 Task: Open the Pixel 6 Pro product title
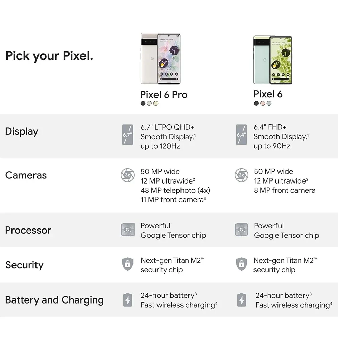(164, 94)
